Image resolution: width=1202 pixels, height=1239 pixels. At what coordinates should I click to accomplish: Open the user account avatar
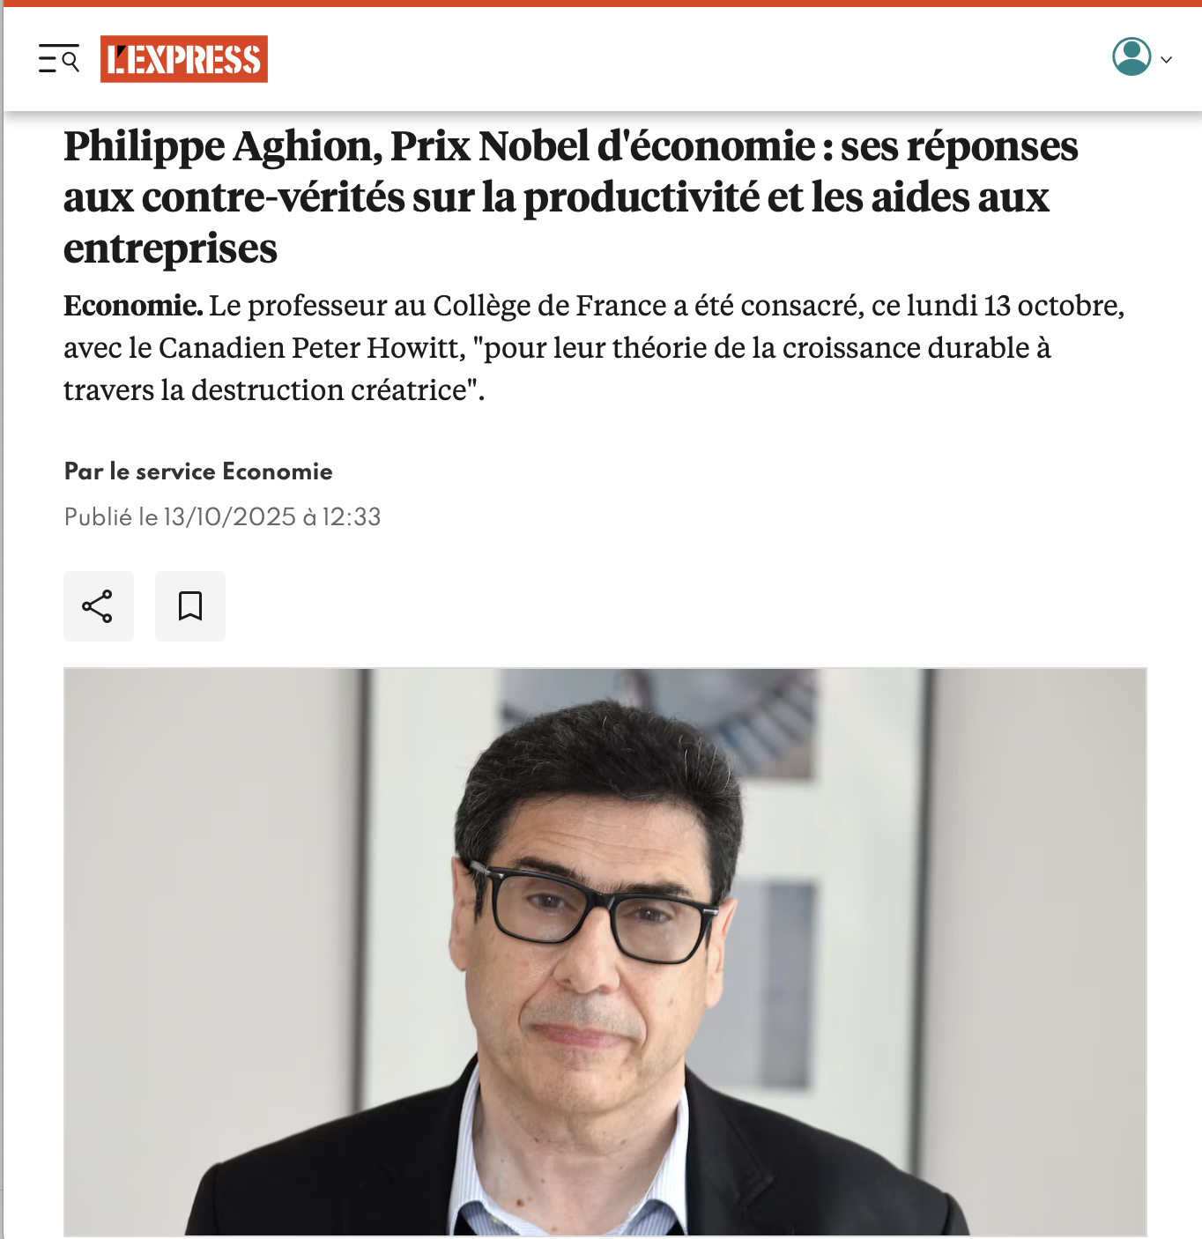[1132, 56]
